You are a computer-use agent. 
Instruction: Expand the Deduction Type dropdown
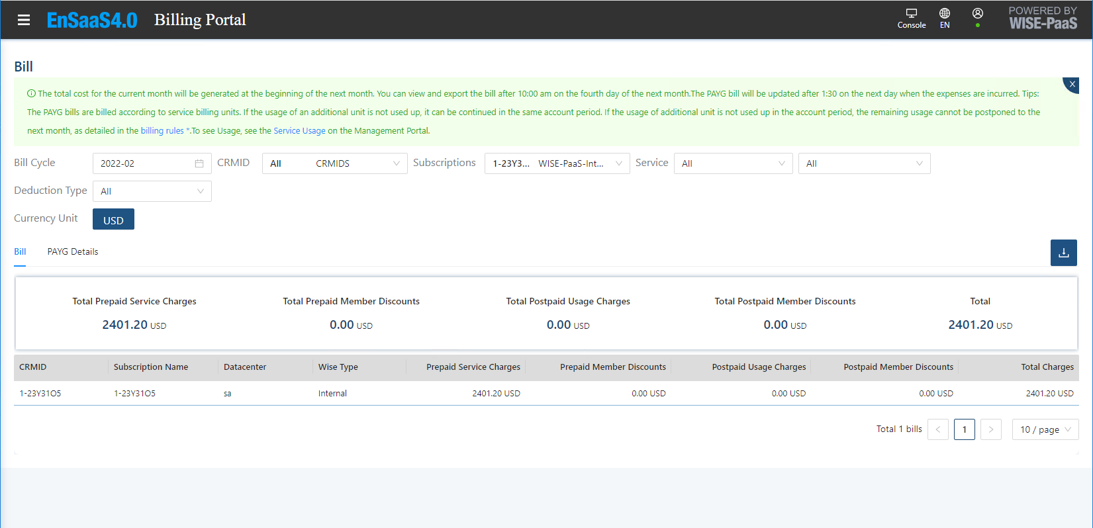coord(152,191)
